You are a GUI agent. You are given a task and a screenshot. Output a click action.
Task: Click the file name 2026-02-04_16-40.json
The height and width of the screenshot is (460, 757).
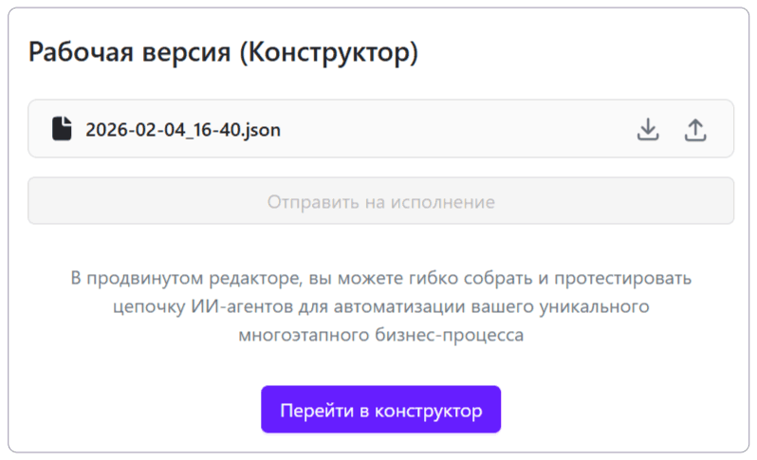182,129
